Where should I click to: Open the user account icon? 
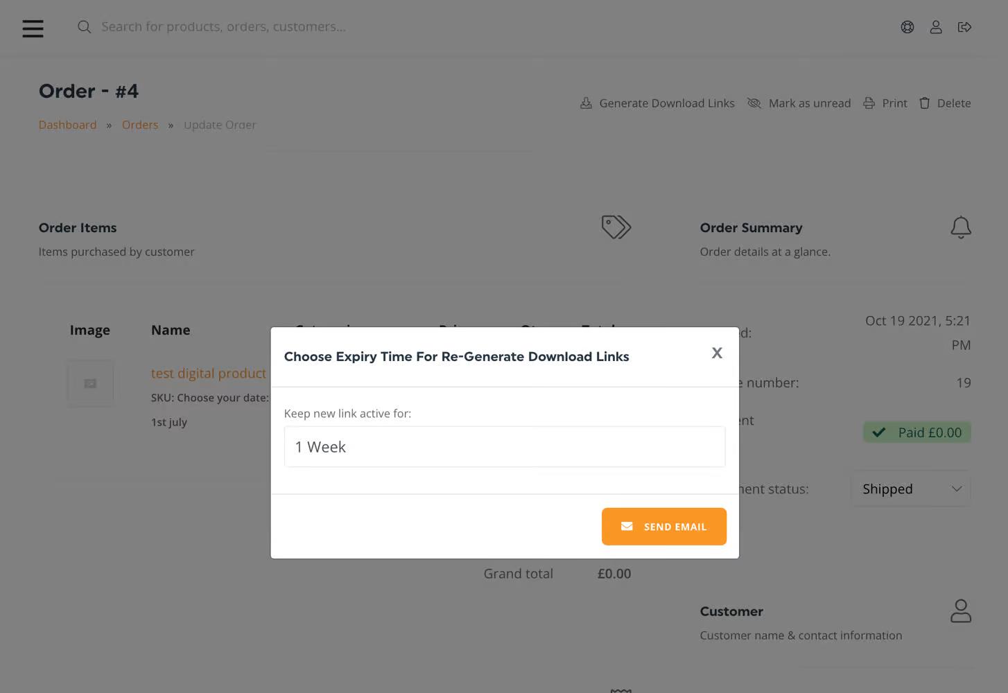[935, 27]
